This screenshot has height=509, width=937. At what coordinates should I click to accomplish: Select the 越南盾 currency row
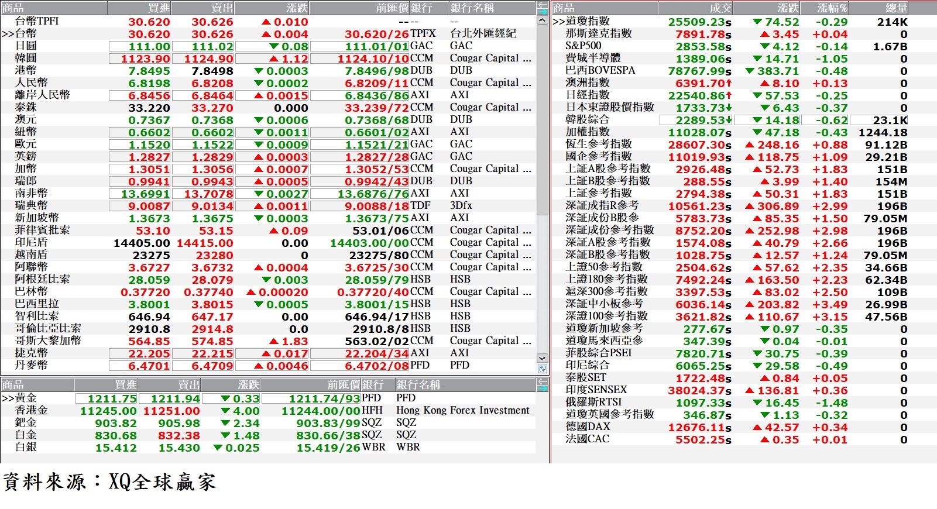pyautogui.click(x=268, y=255)
